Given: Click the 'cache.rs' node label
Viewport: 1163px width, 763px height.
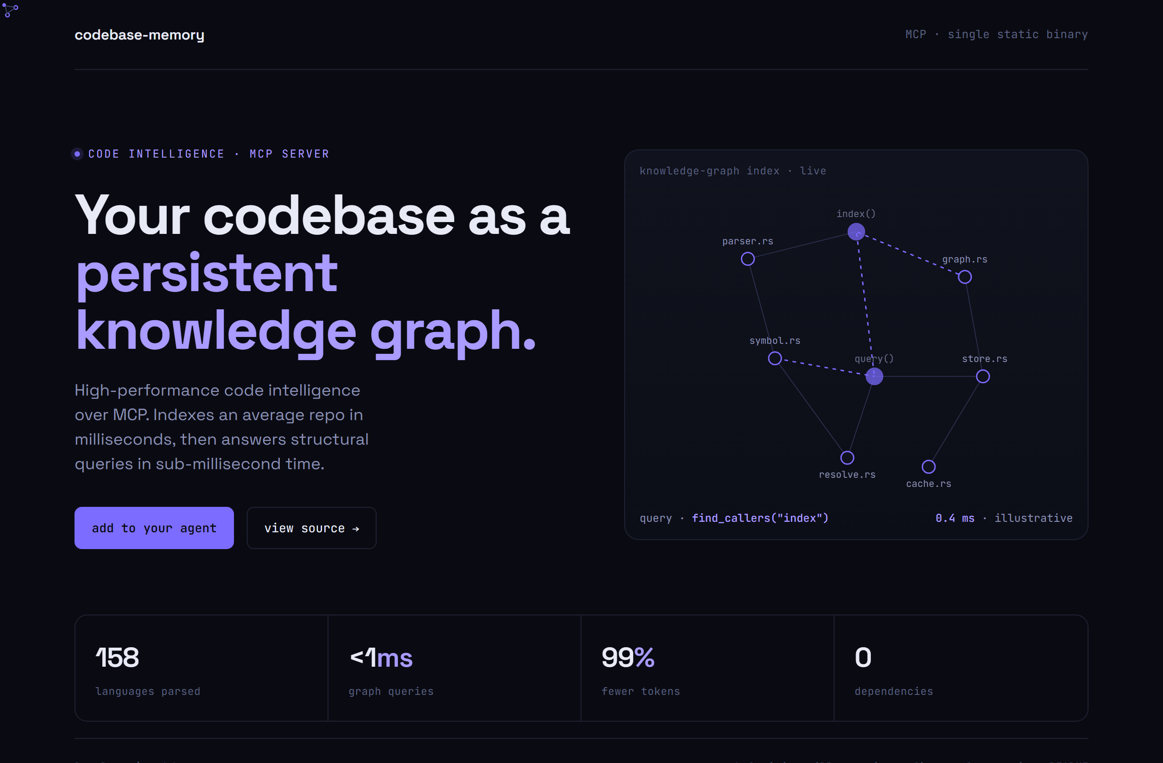Looking at the screenshot, I should pyautogui.click(x=929, y=484).
